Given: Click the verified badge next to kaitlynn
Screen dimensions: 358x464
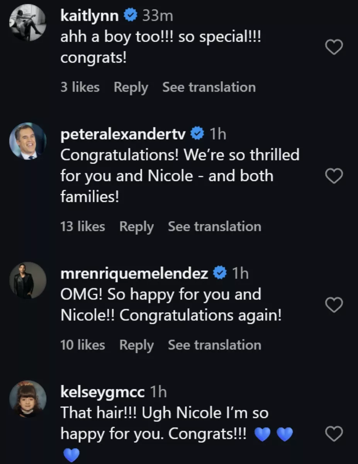Looking at the screenshot, I should click(130, 15).
